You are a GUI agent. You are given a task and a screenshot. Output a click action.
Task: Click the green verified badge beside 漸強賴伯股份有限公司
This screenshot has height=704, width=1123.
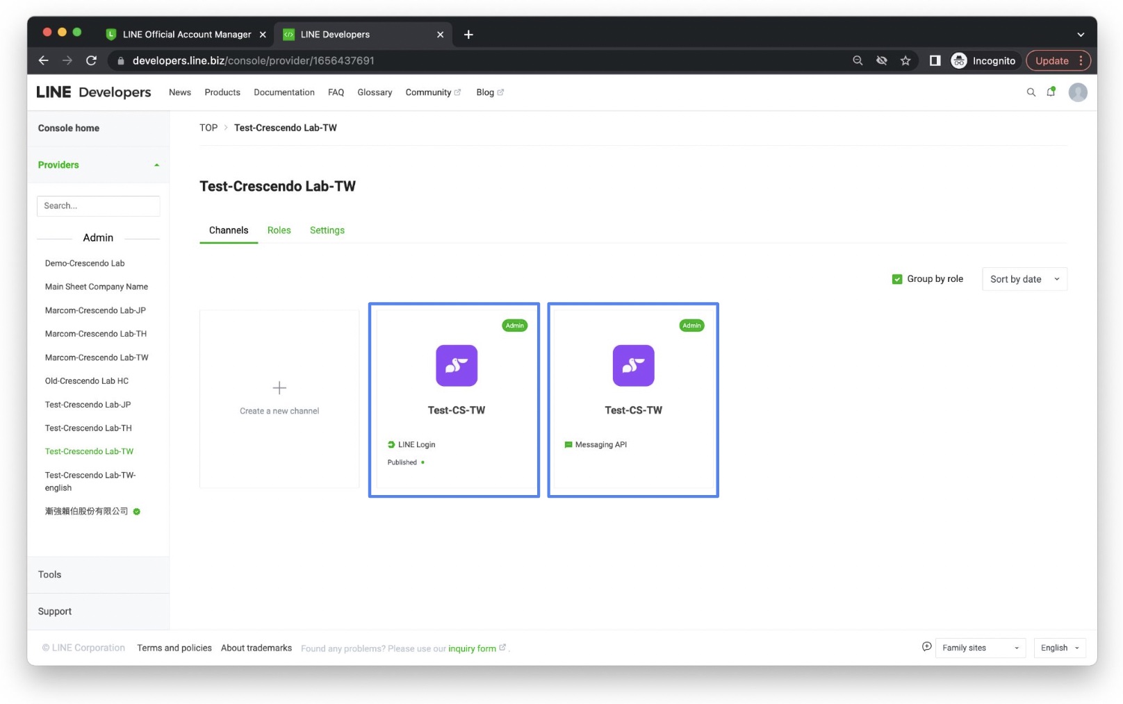tap(136, 512)
